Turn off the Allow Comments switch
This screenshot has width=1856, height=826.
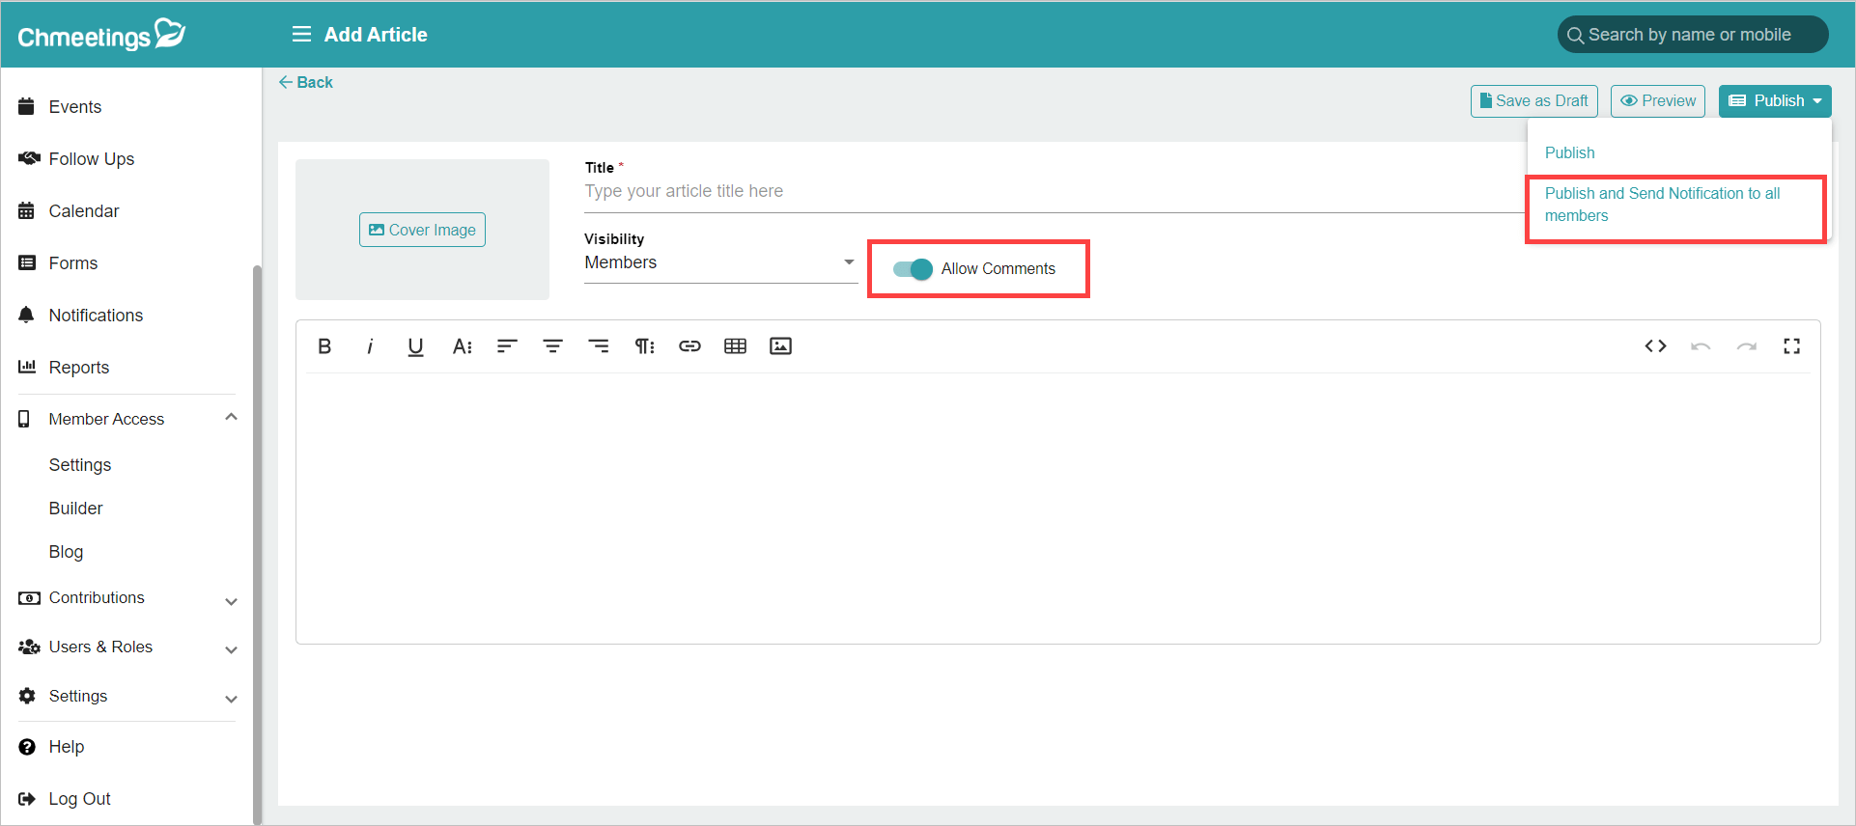click(913, 269)
